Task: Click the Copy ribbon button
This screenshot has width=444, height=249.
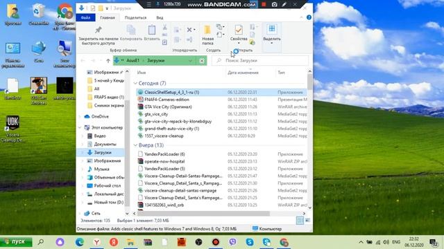Action: pyautogui.click(x=131, y=33)
